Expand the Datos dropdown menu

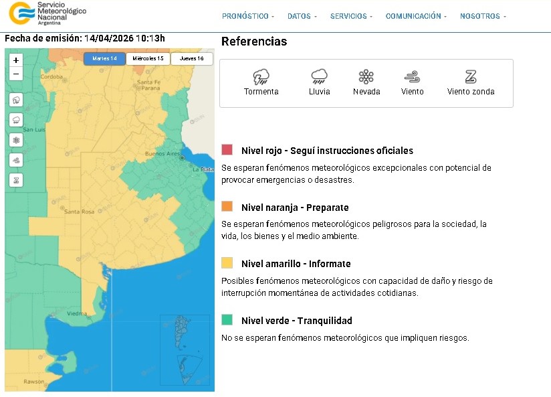pyautogui.click(x=302, y=16)
